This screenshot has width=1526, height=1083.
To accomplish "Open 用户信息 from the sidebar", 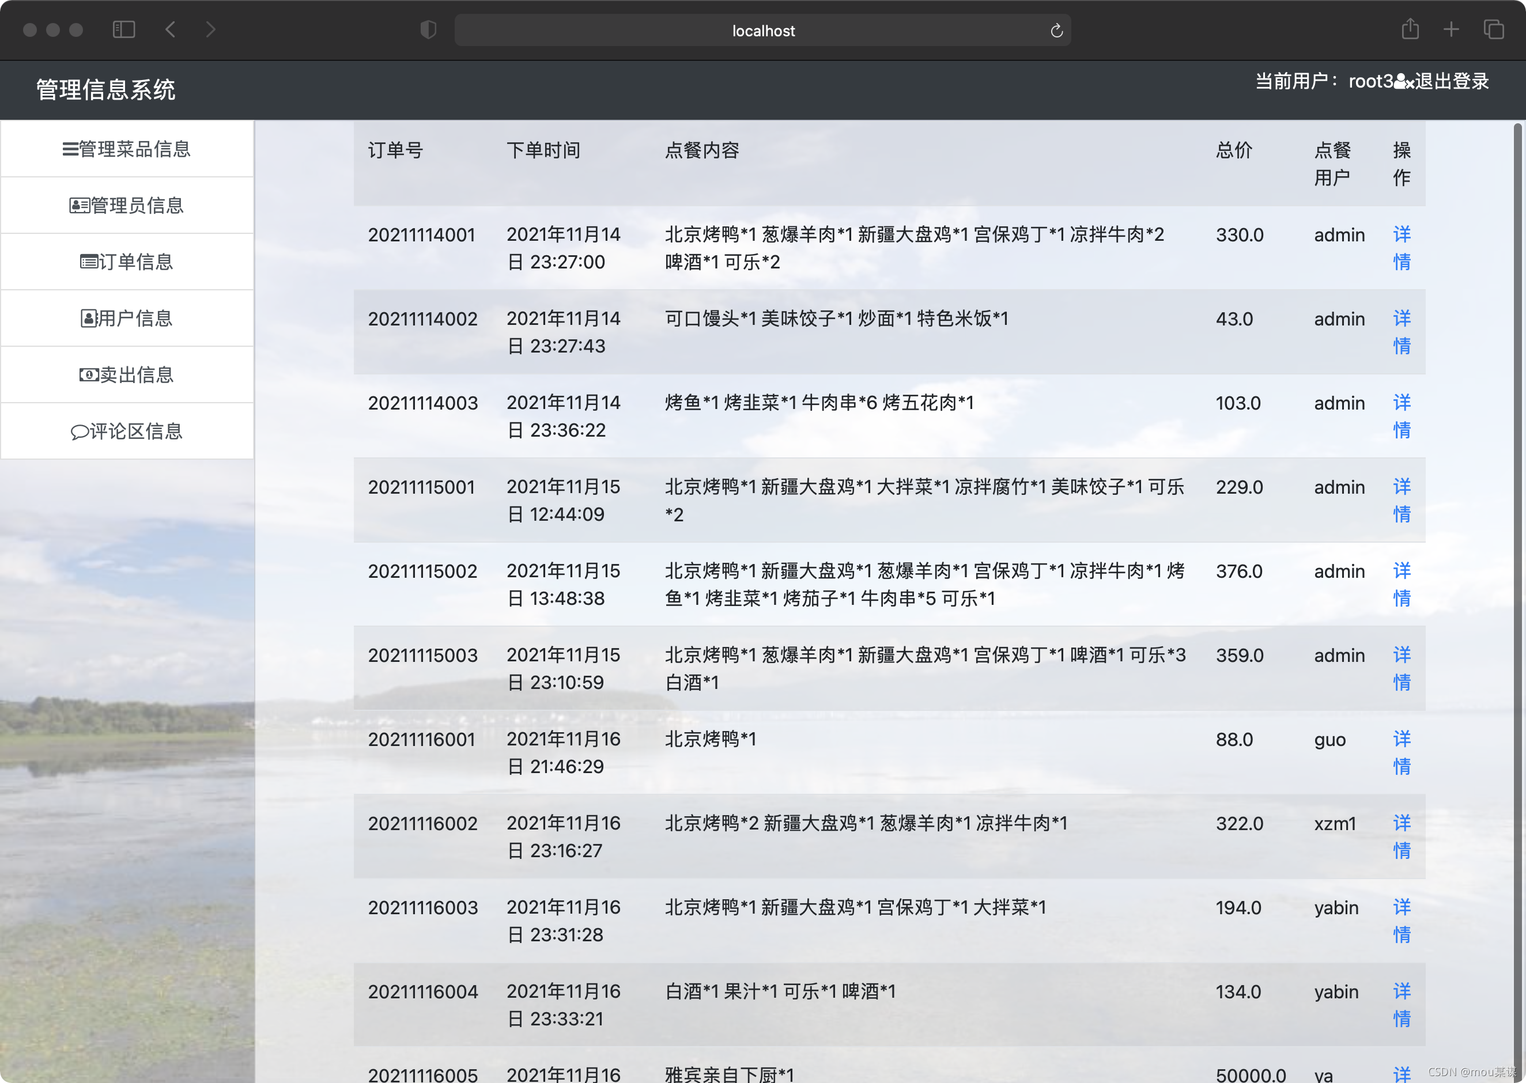I will (x=127, y=318).
